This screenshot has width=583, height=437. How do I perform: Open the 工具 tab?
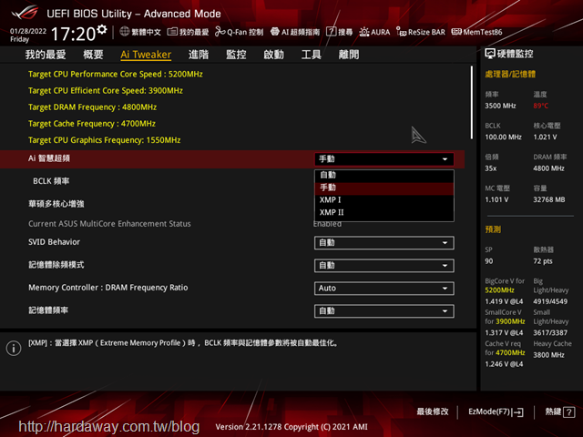pyautogui.click(x=312, y=55)
